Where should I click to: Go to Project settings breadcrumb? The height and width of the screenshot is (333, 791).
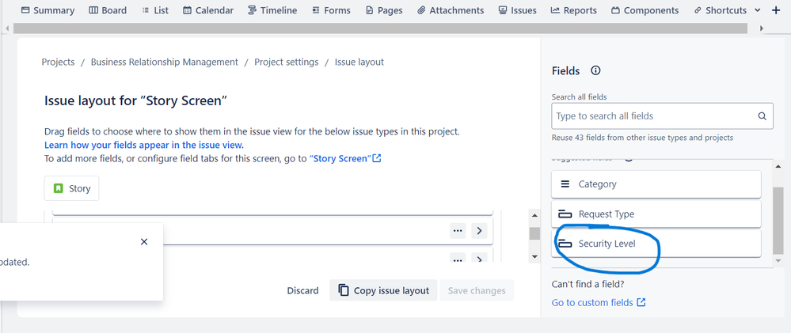pyautogui.click(x=287, y=62)
